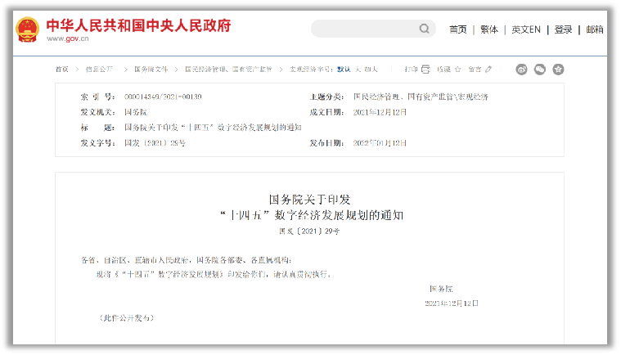The width and height of the screenshot is (621, 355).
Task: Click the heading line 国务院关于印发
Action: (310, 200)
